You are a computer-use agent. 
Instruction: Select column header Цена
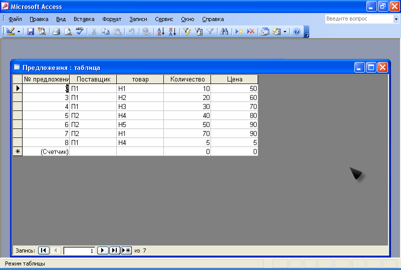tap(235, 79)
